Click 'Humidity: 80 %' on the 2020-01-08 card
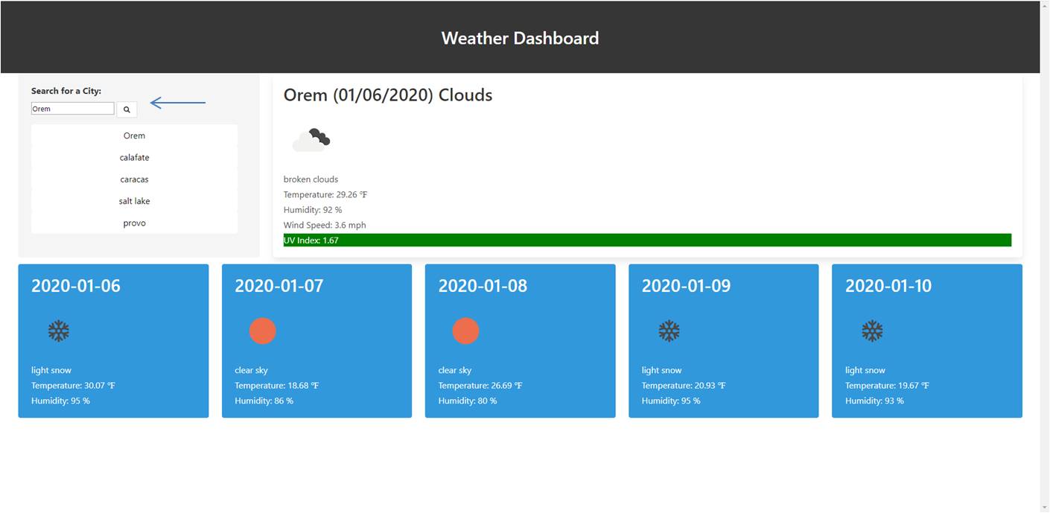Image resolution: width=1050 pixels, height=513 pixels. pyautogui.click(x=468, y=401)
